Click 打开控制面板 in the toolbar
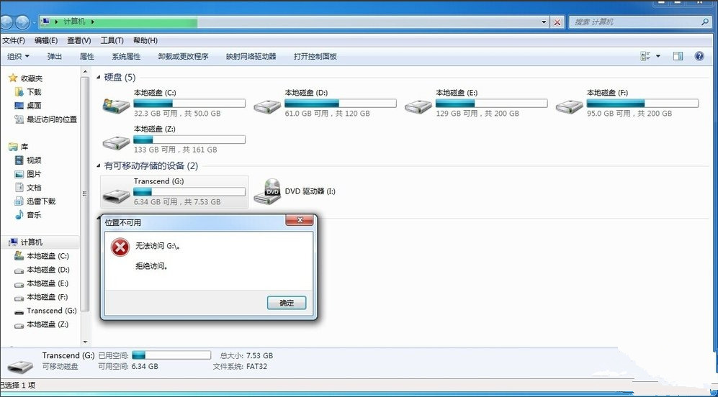The width and height of the screenshot is (718, 397). coord(315,56)
